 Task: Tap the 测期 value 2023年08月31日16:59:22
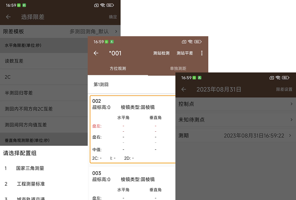click(x=254, y=135)
